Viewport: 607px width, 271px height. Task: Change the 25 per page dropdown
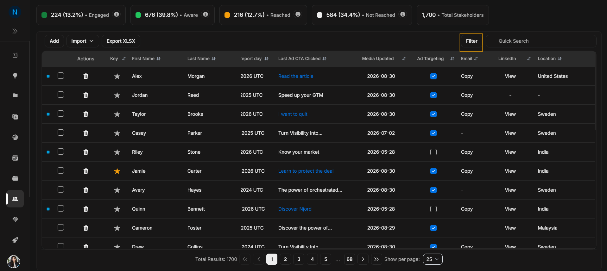(x=433, y=259)
